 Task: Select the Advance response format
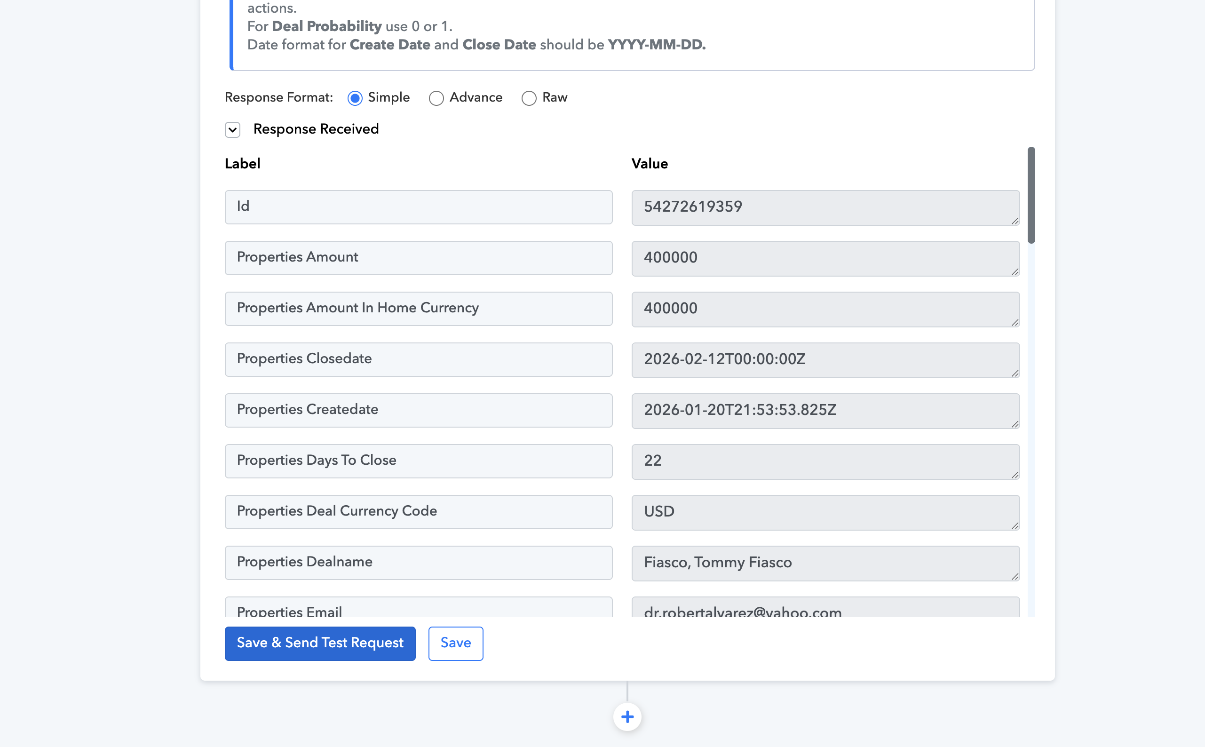tap(436, 99)
